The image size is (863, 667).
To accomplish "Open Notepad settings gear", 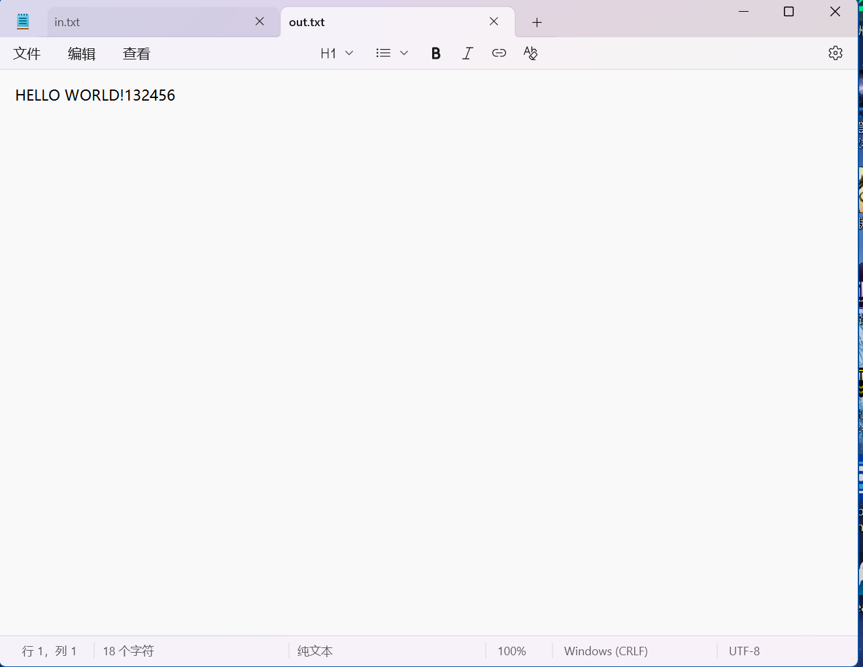I will 836,53.
